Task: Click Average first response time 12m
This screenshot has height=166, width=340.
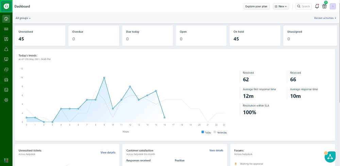Action: click(x=248, y=96)
